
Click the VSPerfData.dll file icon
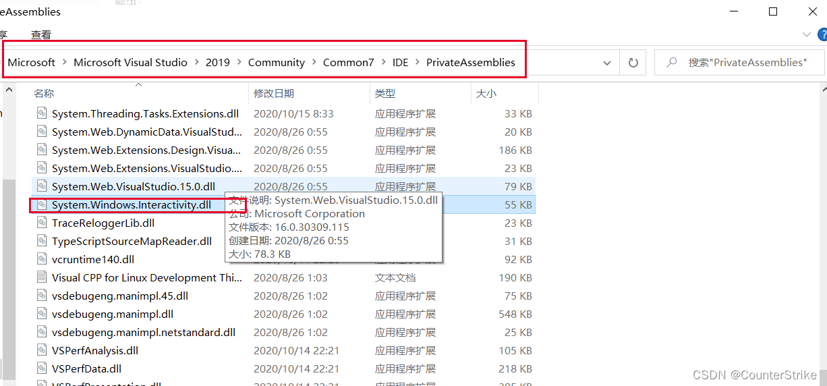point(42,368)
